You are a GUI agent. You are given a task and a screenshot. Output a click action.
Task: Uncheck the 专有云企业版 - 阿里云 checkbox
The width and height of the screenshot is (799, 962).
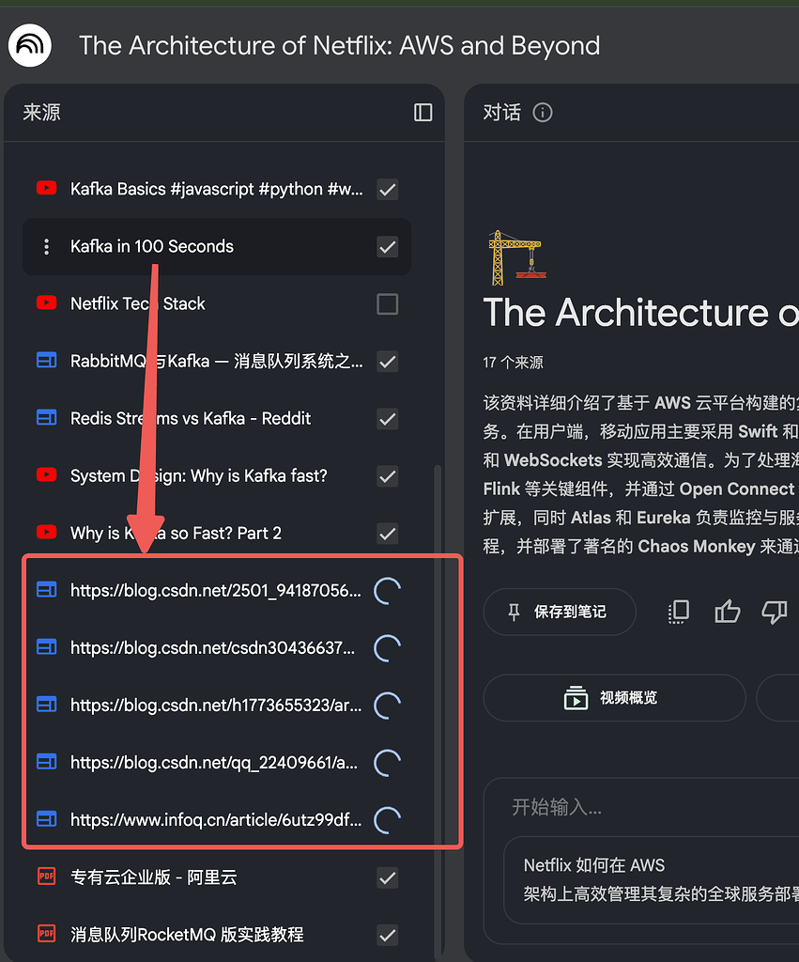[x=388, y=877]
